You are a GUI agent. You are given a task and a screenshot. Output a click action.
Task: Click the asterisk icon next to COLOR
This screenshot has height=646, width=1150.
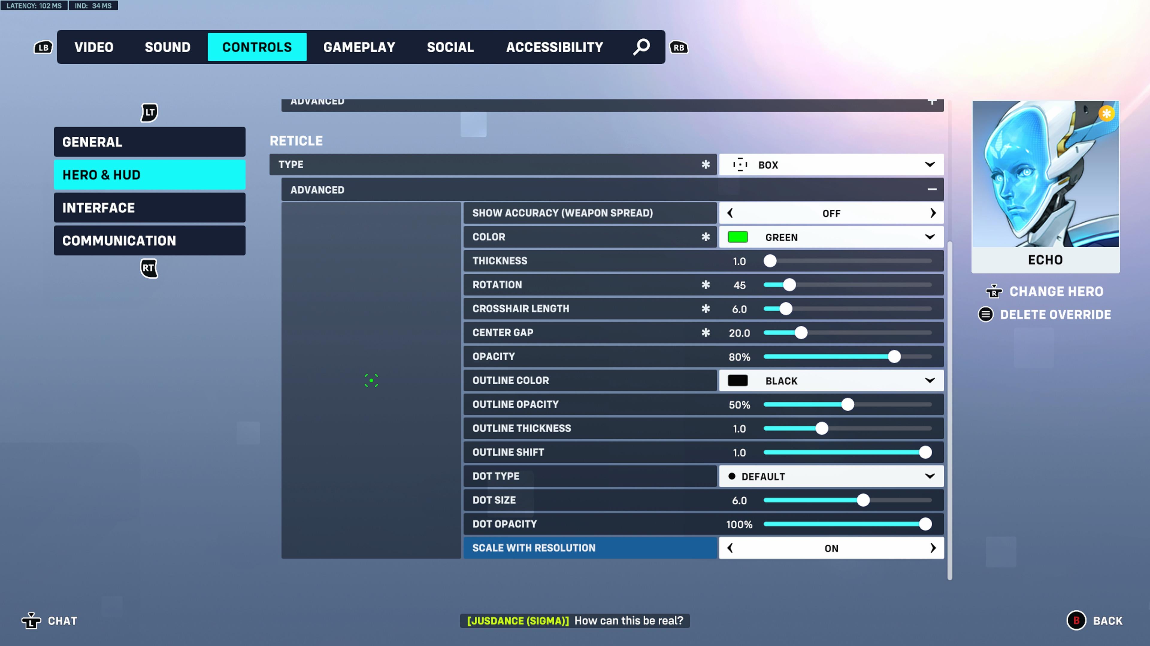coord(705,237)
